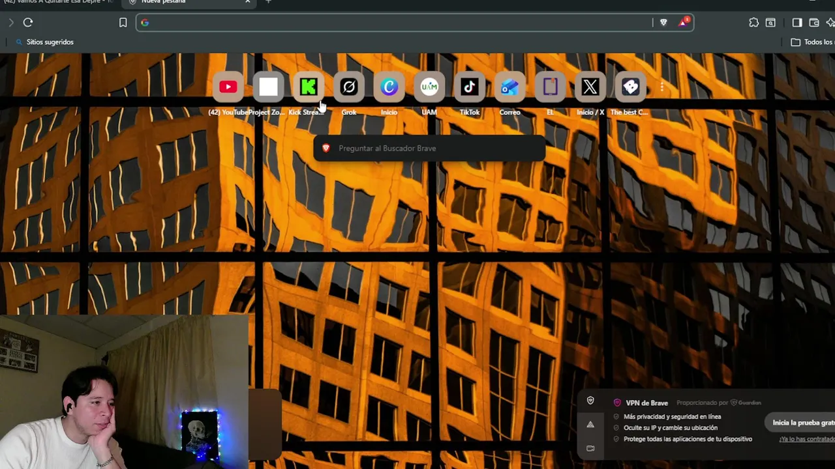The image size is (835, 469).
Task: Reload the current page
Action: (28, 23)
